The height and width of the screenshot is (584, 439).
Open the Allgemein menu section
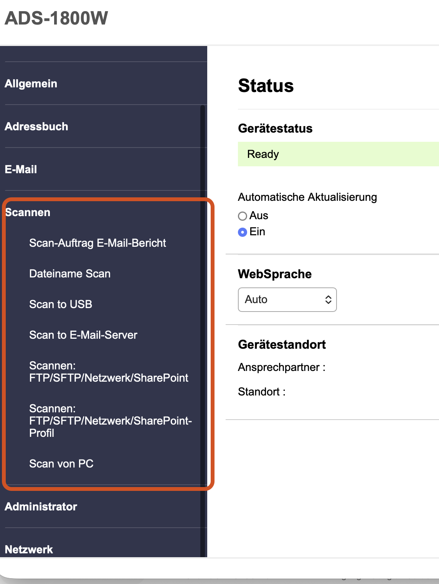[x=31, y=84]
